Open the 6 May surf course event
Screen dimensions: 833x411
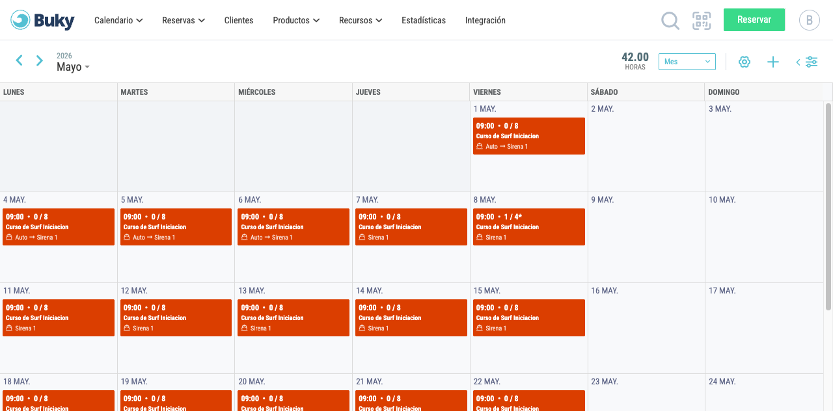click(x=294, y=227)
